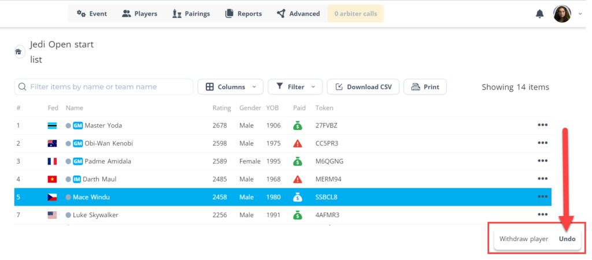Click token 27FVBZ
The width and height of the screenshot is (592, 260).
(x=327, y=125)
